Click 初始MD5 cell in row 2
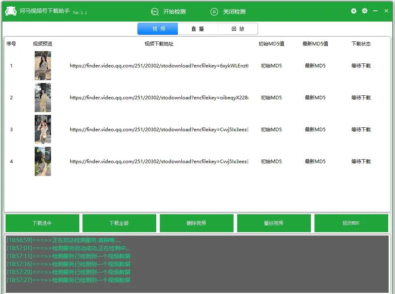This screenshot has height=294, width=395. [x=271, y=98]
